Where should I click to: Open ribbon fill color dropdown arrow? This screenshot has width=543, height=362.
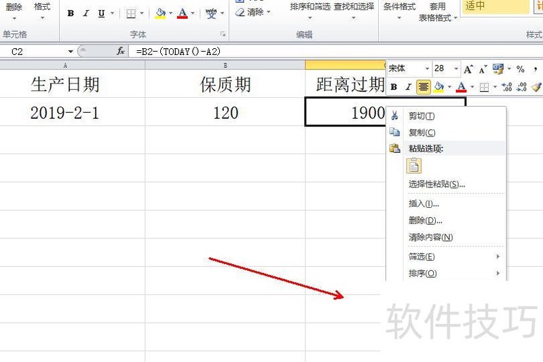[170, 14]
